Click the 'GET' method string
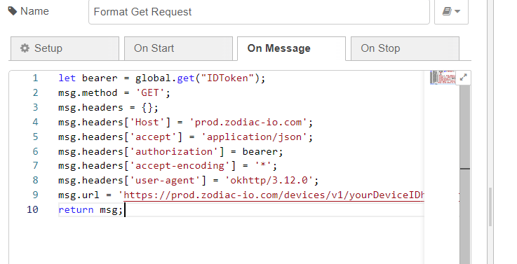The height and width of the screenshot is (264, 517). [150, 93]
